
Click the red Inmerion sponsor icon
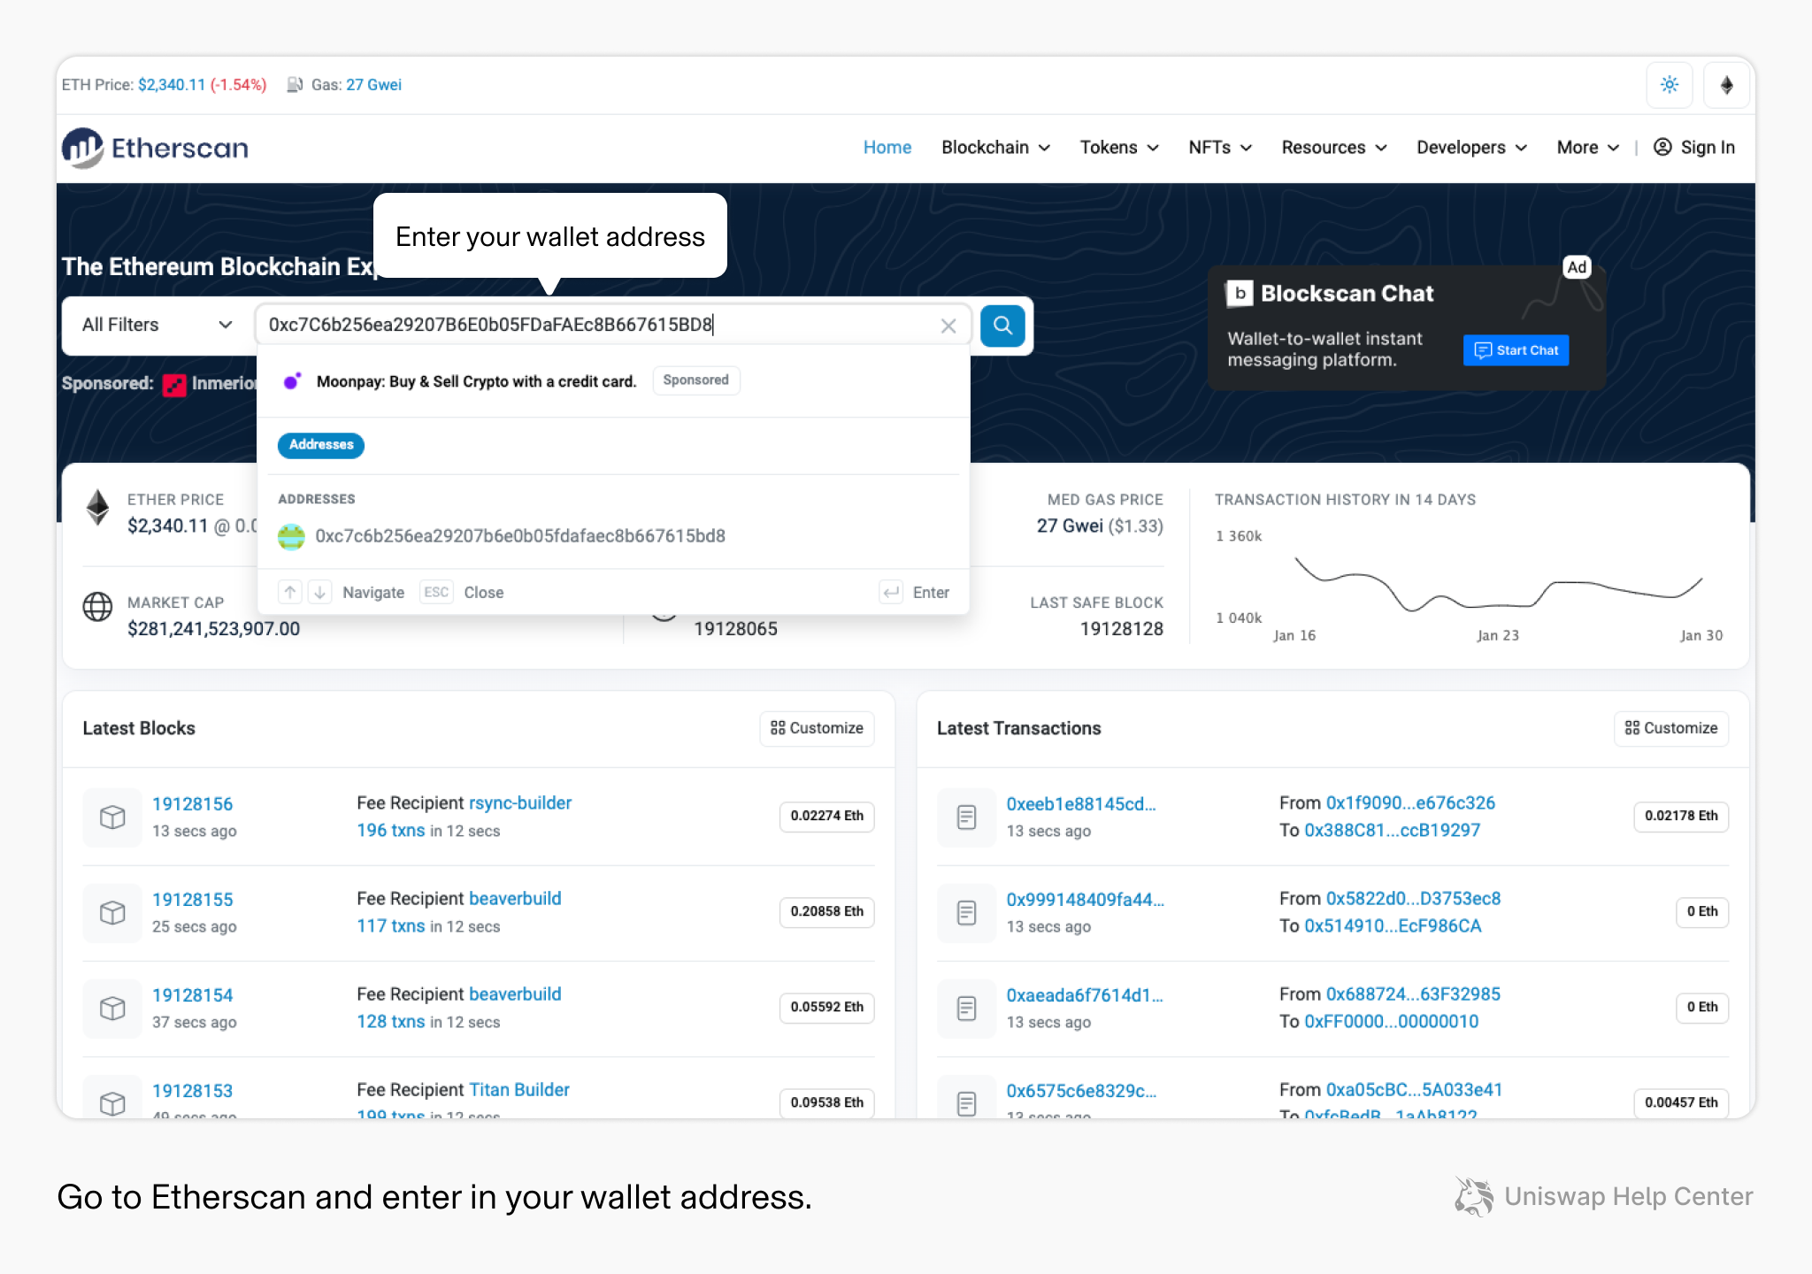174,385
